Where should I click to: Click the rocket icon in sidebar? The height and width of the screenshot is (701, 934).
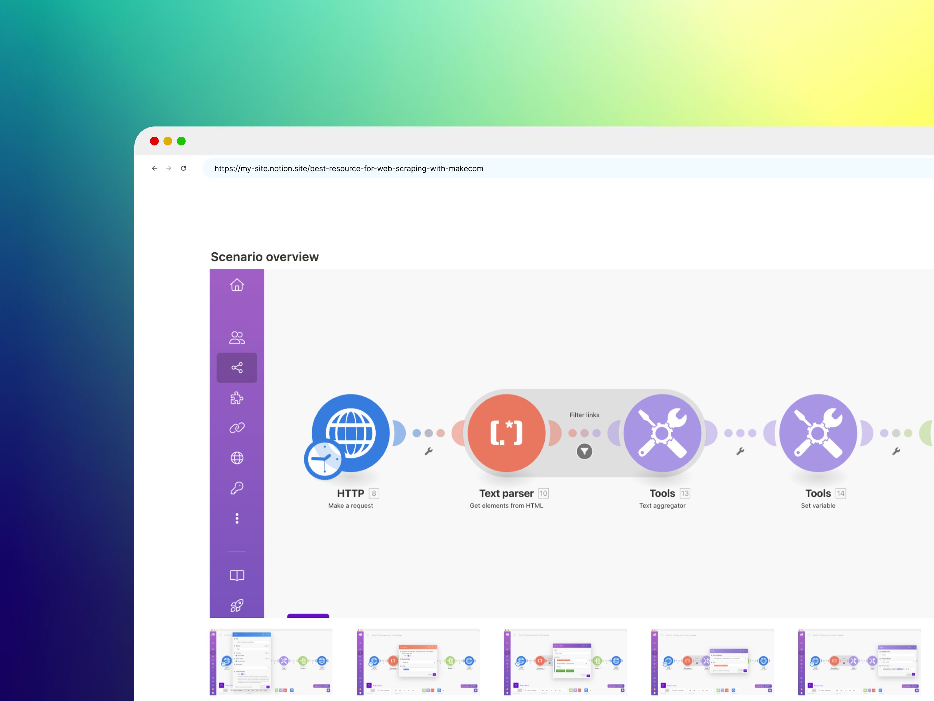237,605
